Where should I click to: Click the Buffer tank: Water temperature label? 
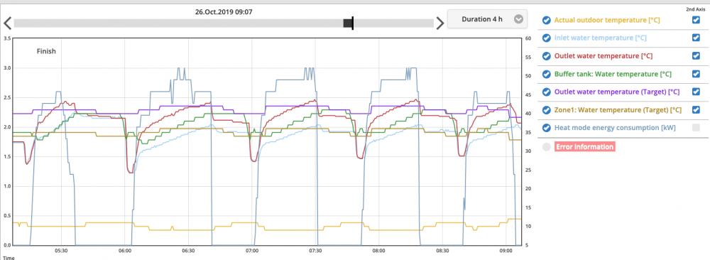(613, 74)
